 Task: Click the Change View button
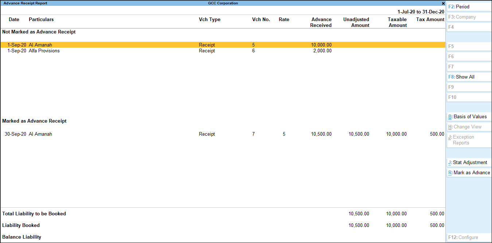(469, 127)
